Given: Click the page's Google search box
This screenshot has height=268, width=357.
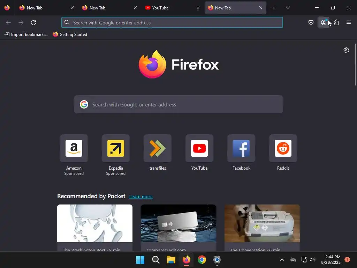Looking at the screenshot, I should tap(178, 104).
